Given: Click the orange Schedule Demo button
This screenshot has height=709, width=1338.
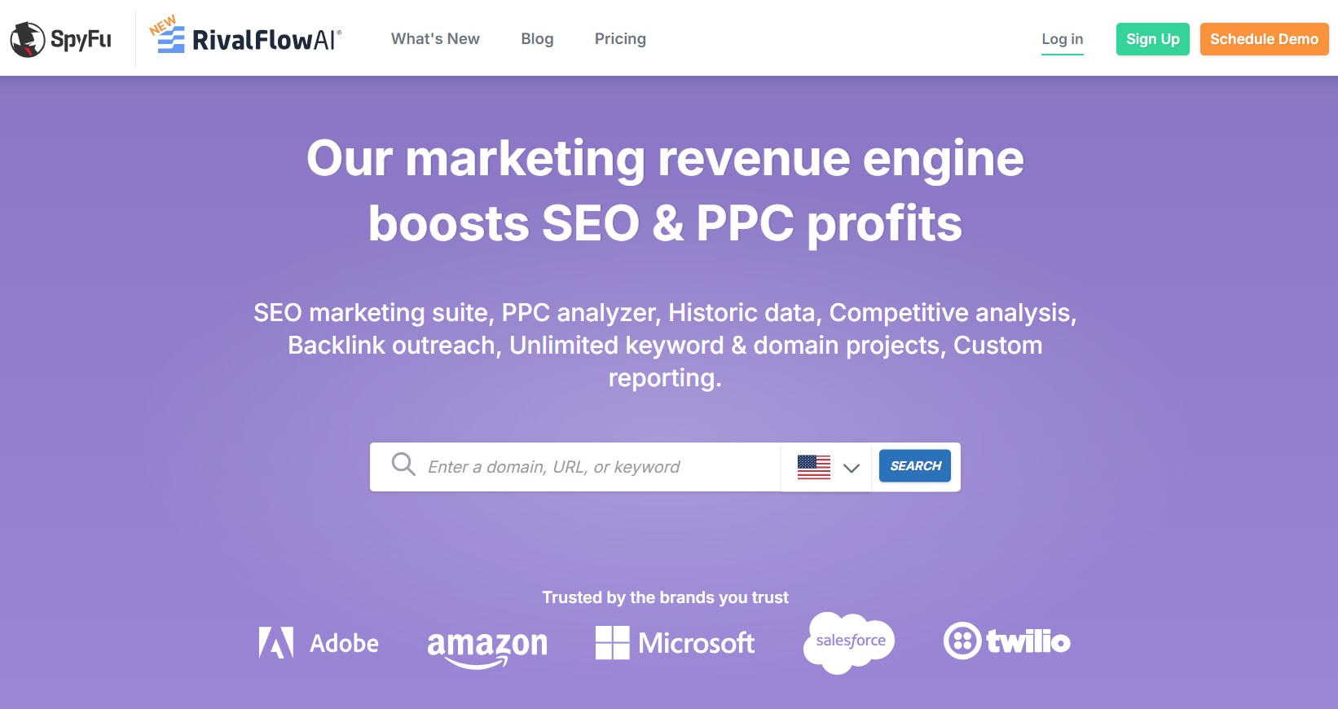Looking at the screenshot, I should tap(1264, 39).
